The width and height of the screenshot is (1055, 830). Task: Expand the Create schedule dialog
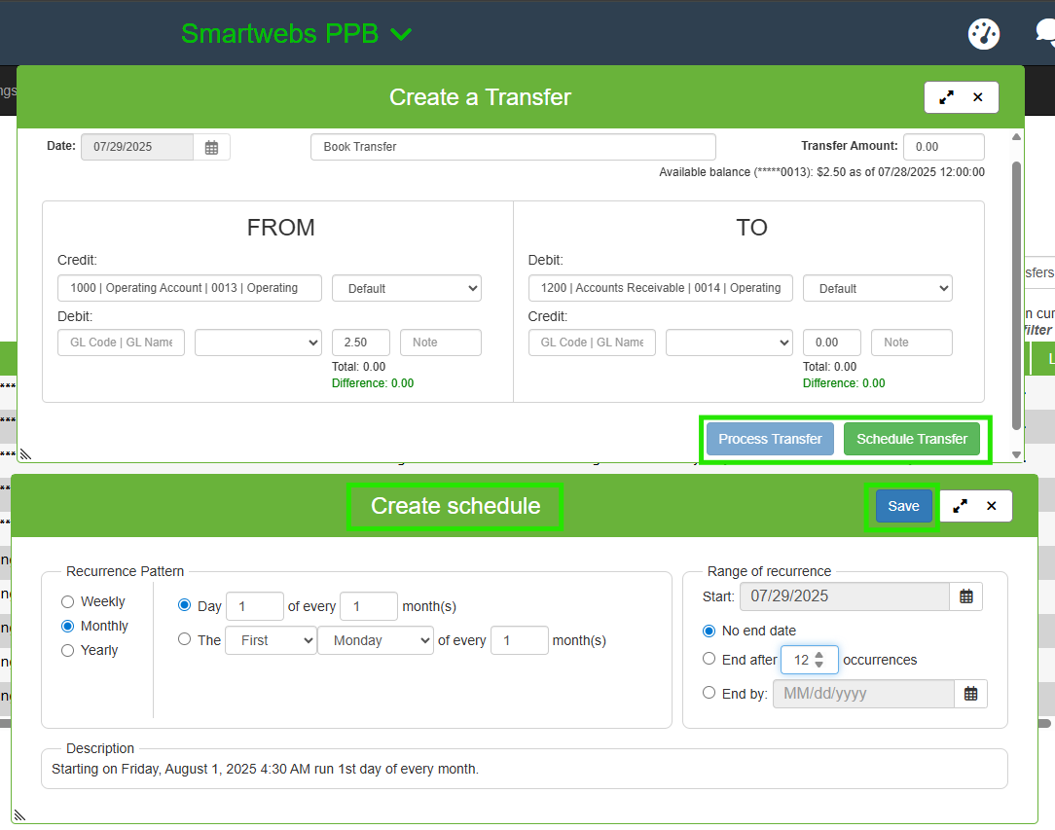pyautogui.click(x=960, y=506)
